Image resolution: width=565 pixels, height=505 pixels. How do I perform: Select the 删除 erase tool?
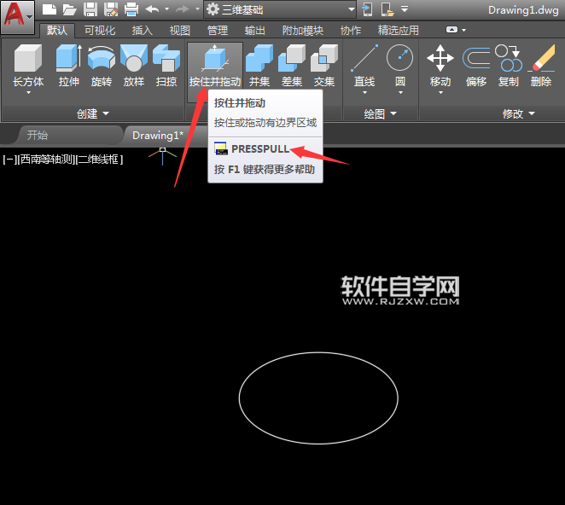(541, 66)
